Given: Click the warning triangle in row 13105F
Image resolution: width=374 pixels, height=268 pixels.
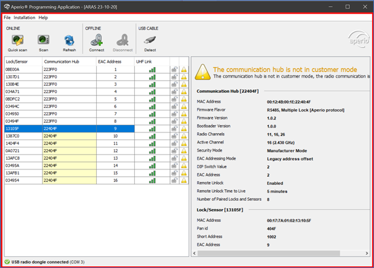Looking at the screenshot, I should [x=184, y=129].
